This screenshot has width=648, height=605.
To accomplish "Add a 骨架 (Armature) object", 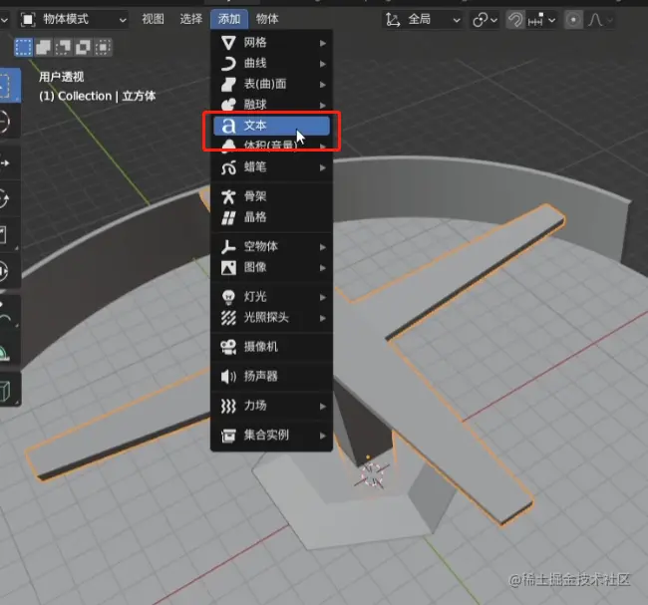I will [271, 196].
